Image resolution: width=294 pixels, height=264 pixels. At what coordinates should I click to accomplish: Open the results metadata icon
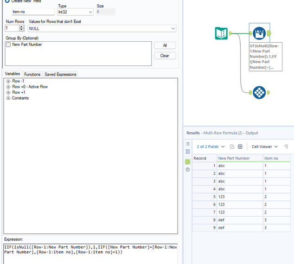[187, 151]
